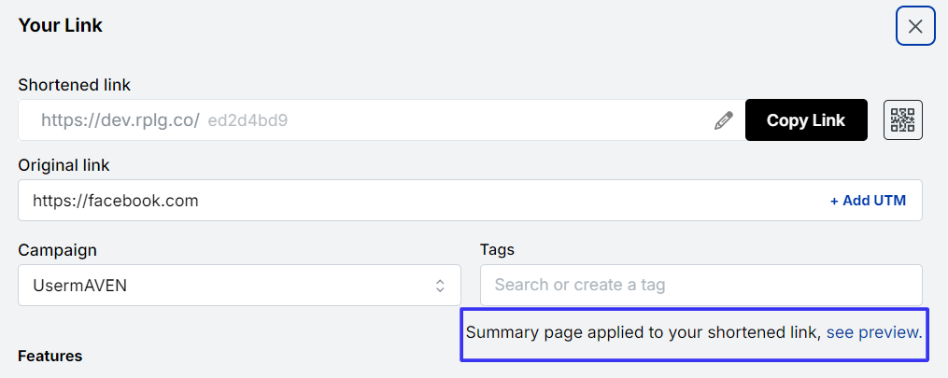Click the Campaign label
The image size is (948, 378).
point(57,250)
